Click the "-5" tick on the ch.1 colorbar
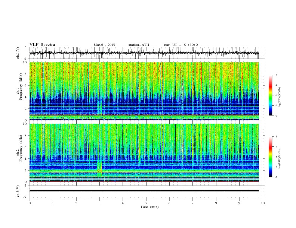This screenshot has height=228, width=296. coord(276,95)
